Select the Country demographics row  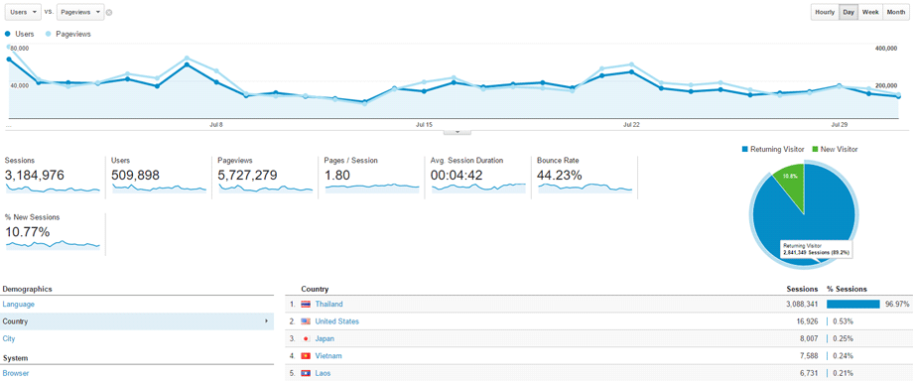pyautogui.click(x=137, y=321)
